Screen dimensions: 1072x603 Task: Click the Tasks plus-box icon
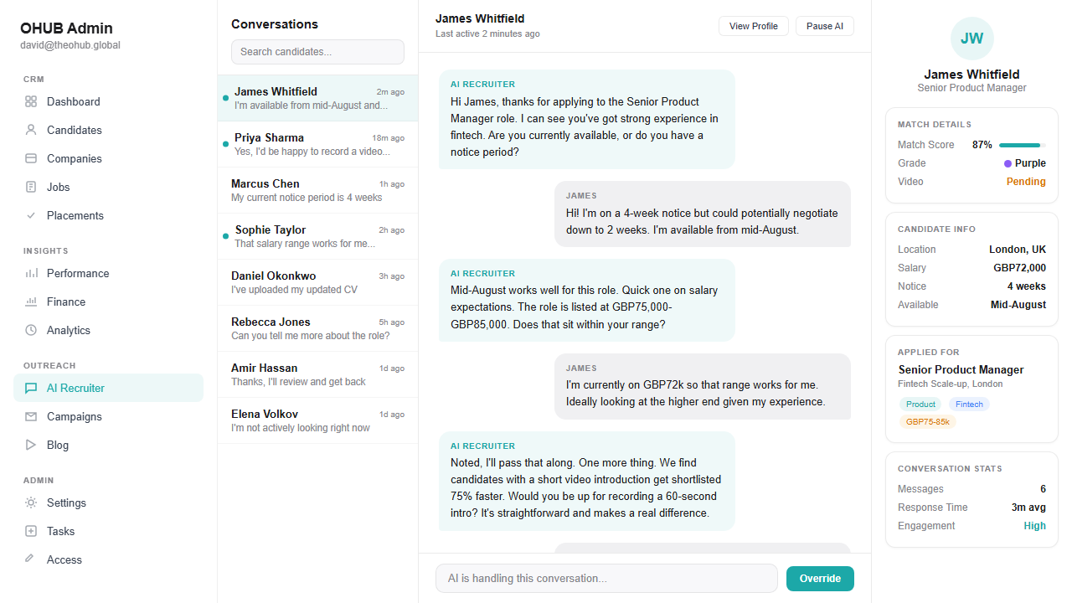[31, 531]
